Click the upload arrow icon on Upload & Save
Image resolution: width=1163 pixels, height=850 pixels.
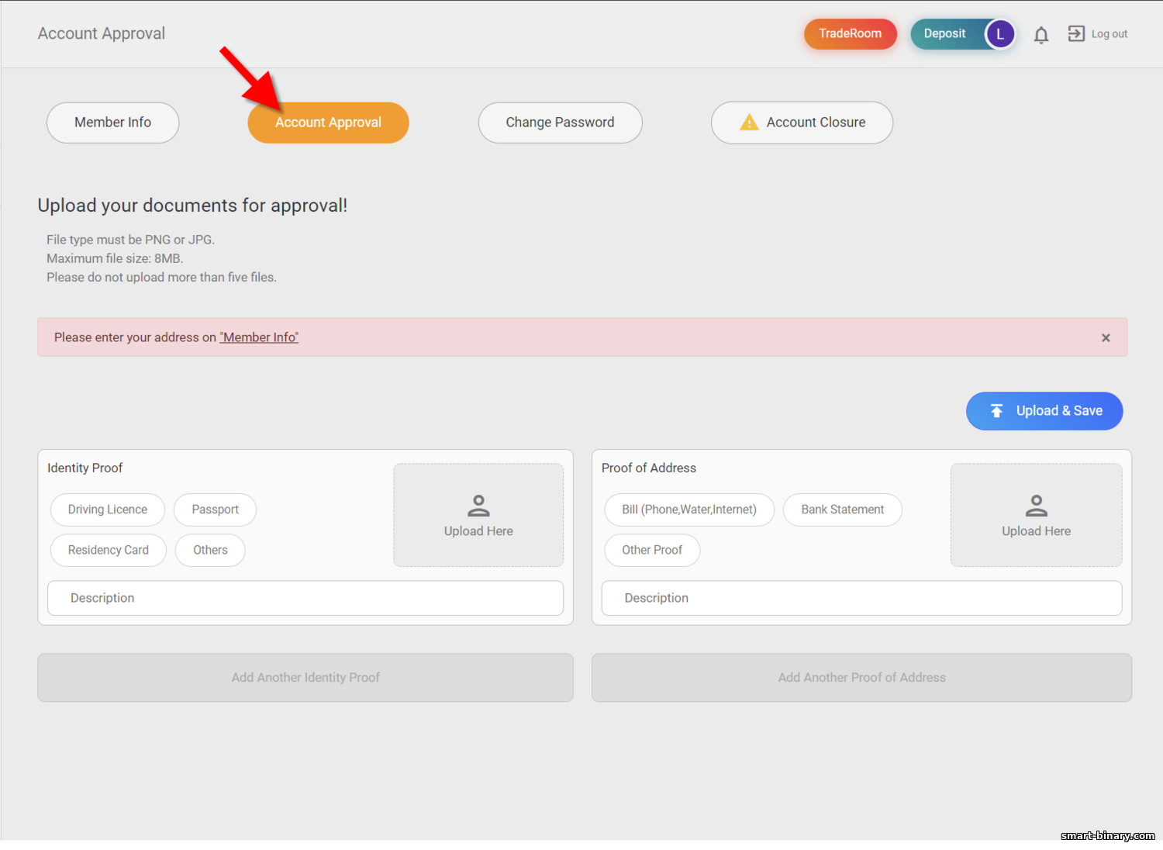pyautogui.click(x=997, y=411)
